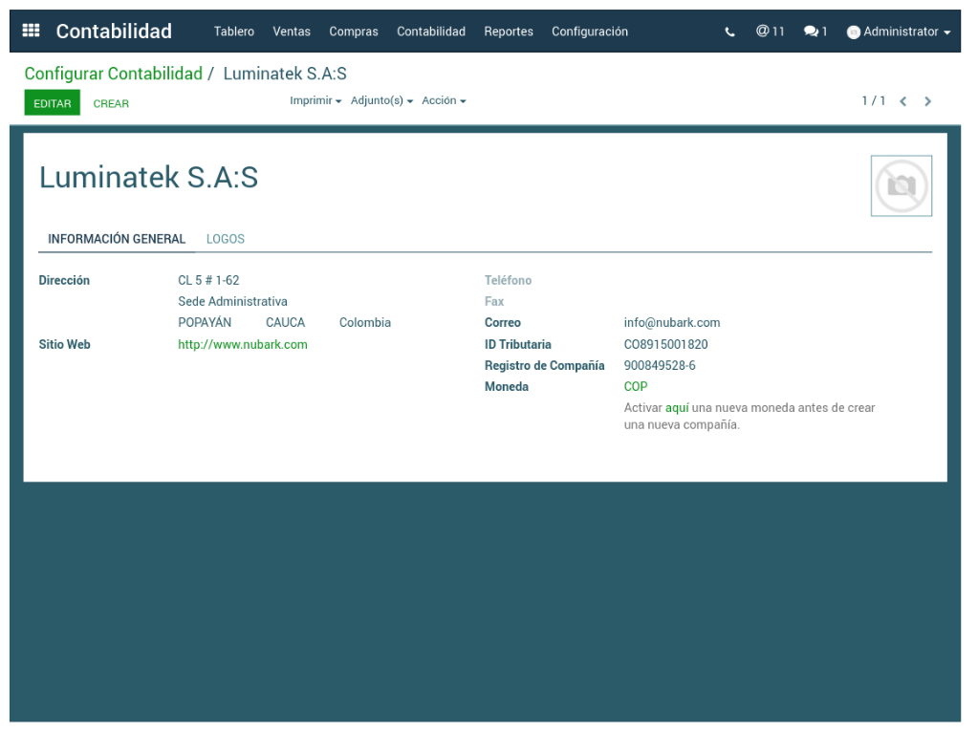The image size is (978, 733).
Task: Open the Ventas menu
Action: (292, 32)
